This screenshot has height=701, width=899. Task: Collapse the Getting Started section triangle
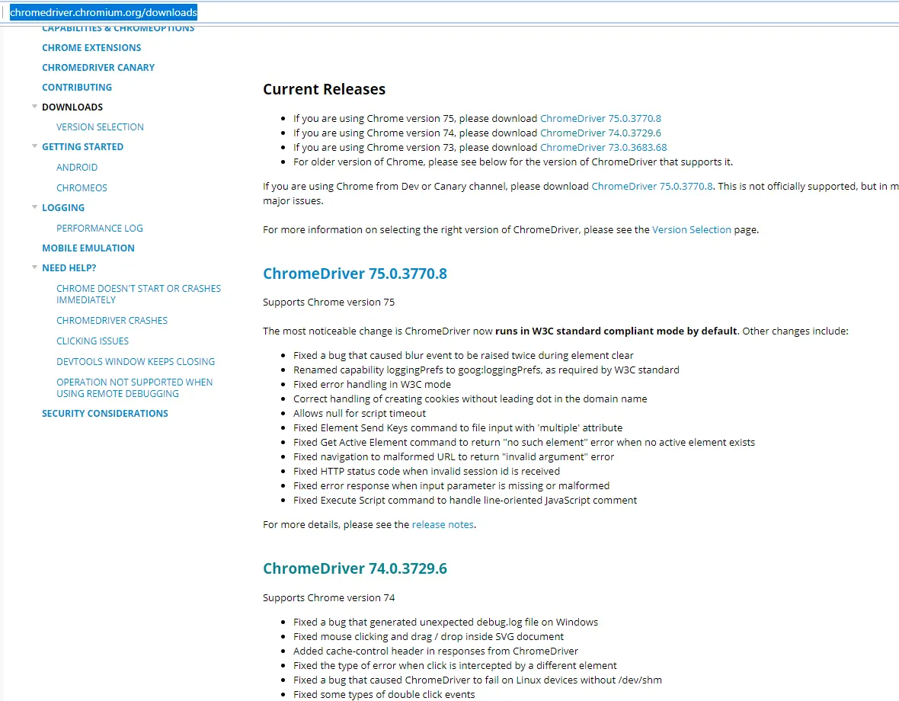[x=34, y=146]
